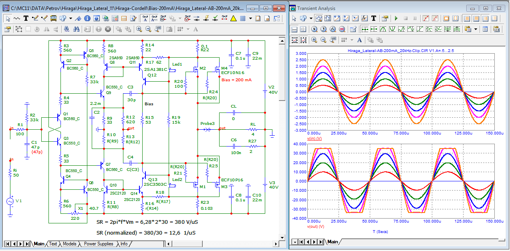
Task: Run the analysis with green play button
Action: pyautogui.click(x=396, y=18)
